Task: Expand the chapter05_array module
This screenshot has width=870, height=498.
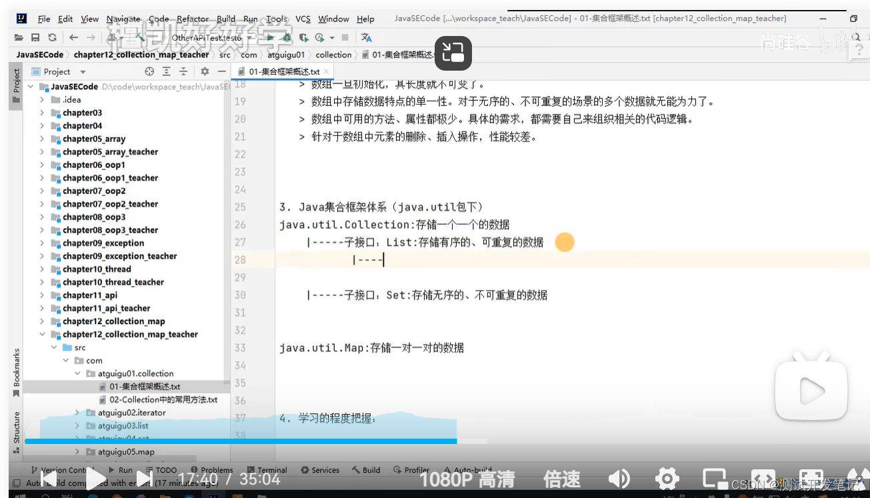Action: [x=42, y=139]
